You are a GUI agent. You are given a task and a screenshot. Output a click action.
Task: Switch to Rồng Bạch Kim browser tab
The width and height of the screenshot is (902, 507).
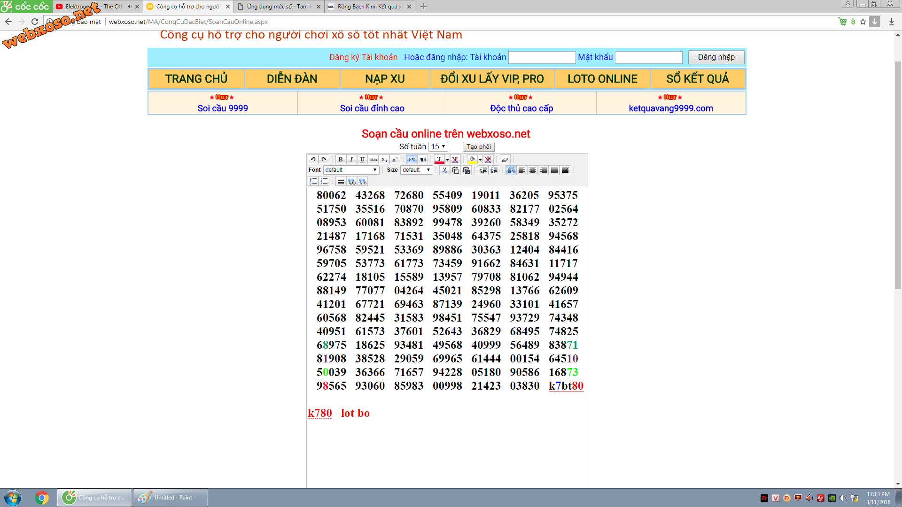369,7
